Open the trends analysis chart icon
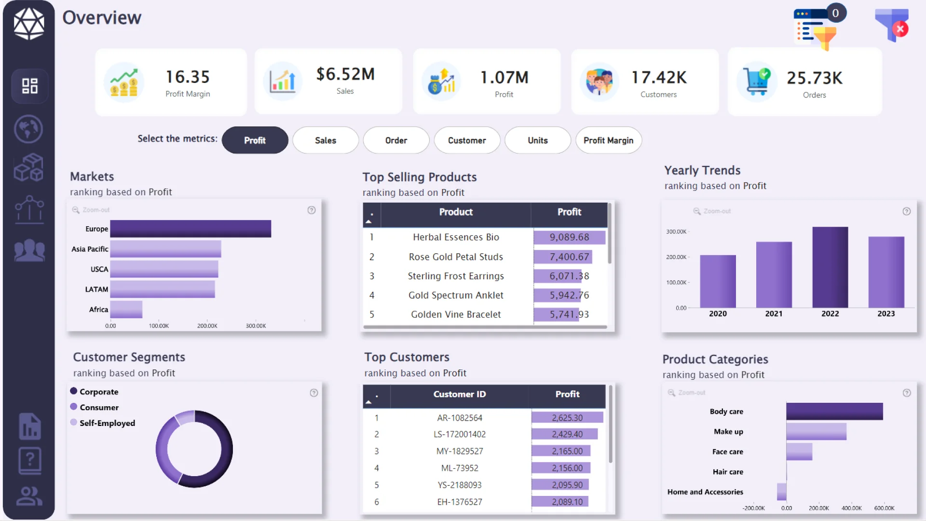Image resolution: width=926 pixels, height=521 pixels. coord(29,209)
